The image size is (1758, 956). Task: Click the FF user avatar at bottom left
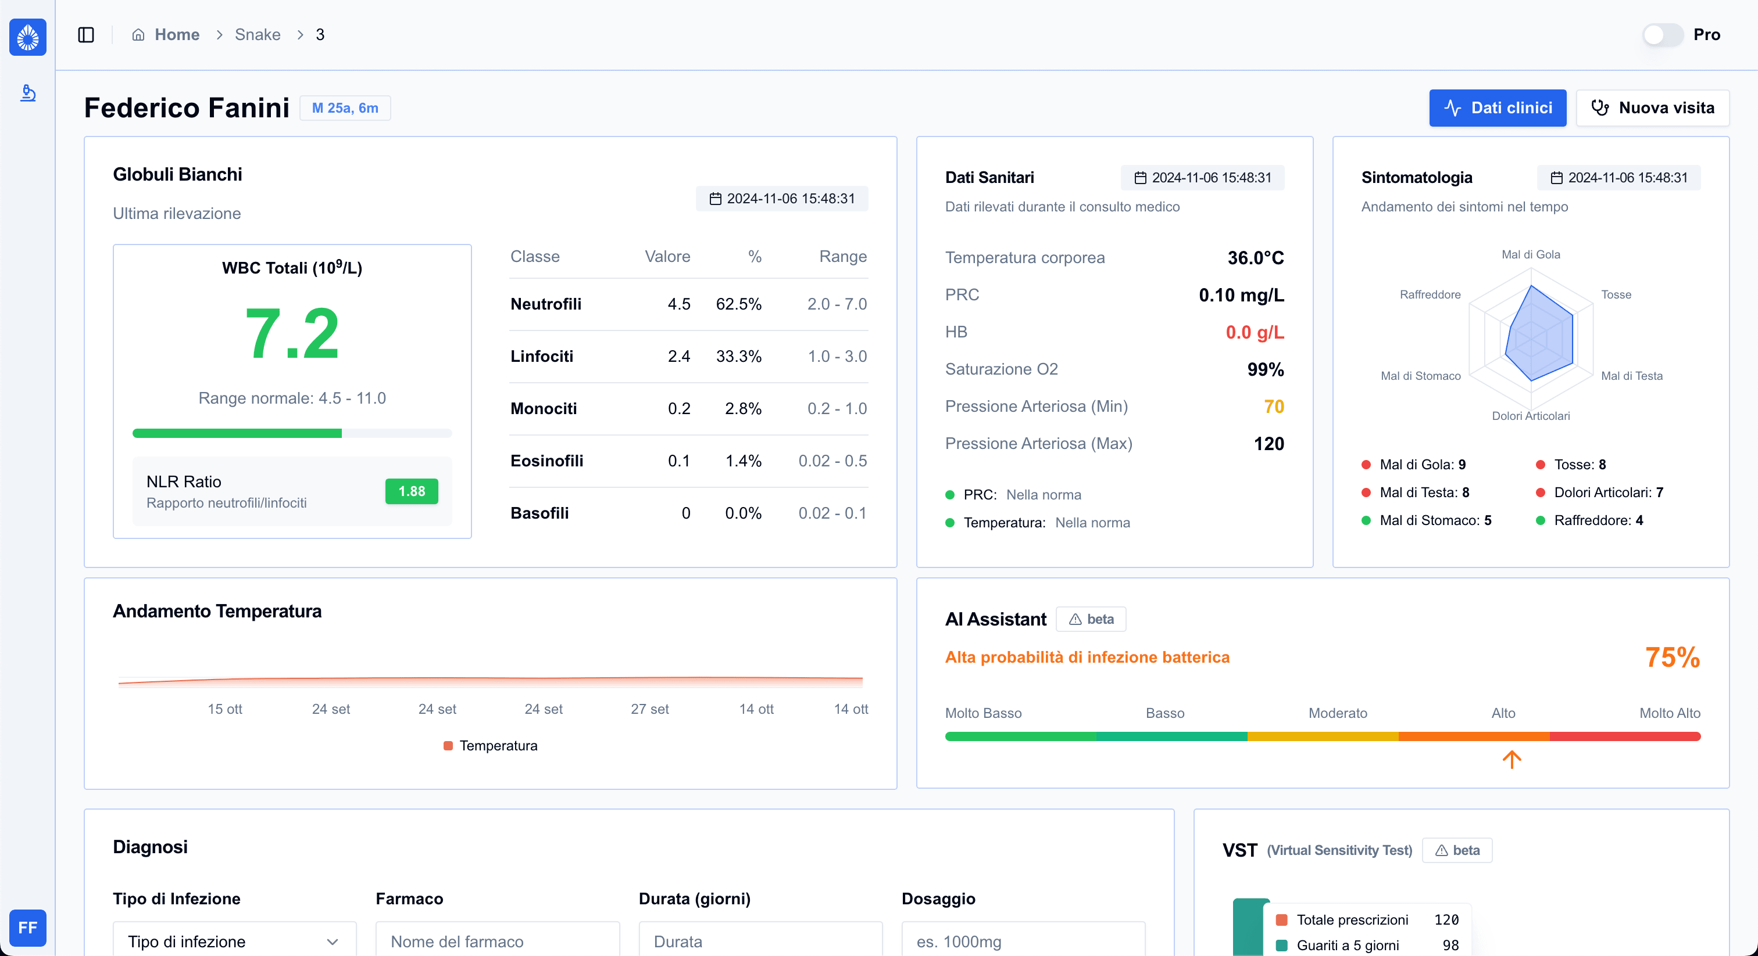(x=27, y=928)
